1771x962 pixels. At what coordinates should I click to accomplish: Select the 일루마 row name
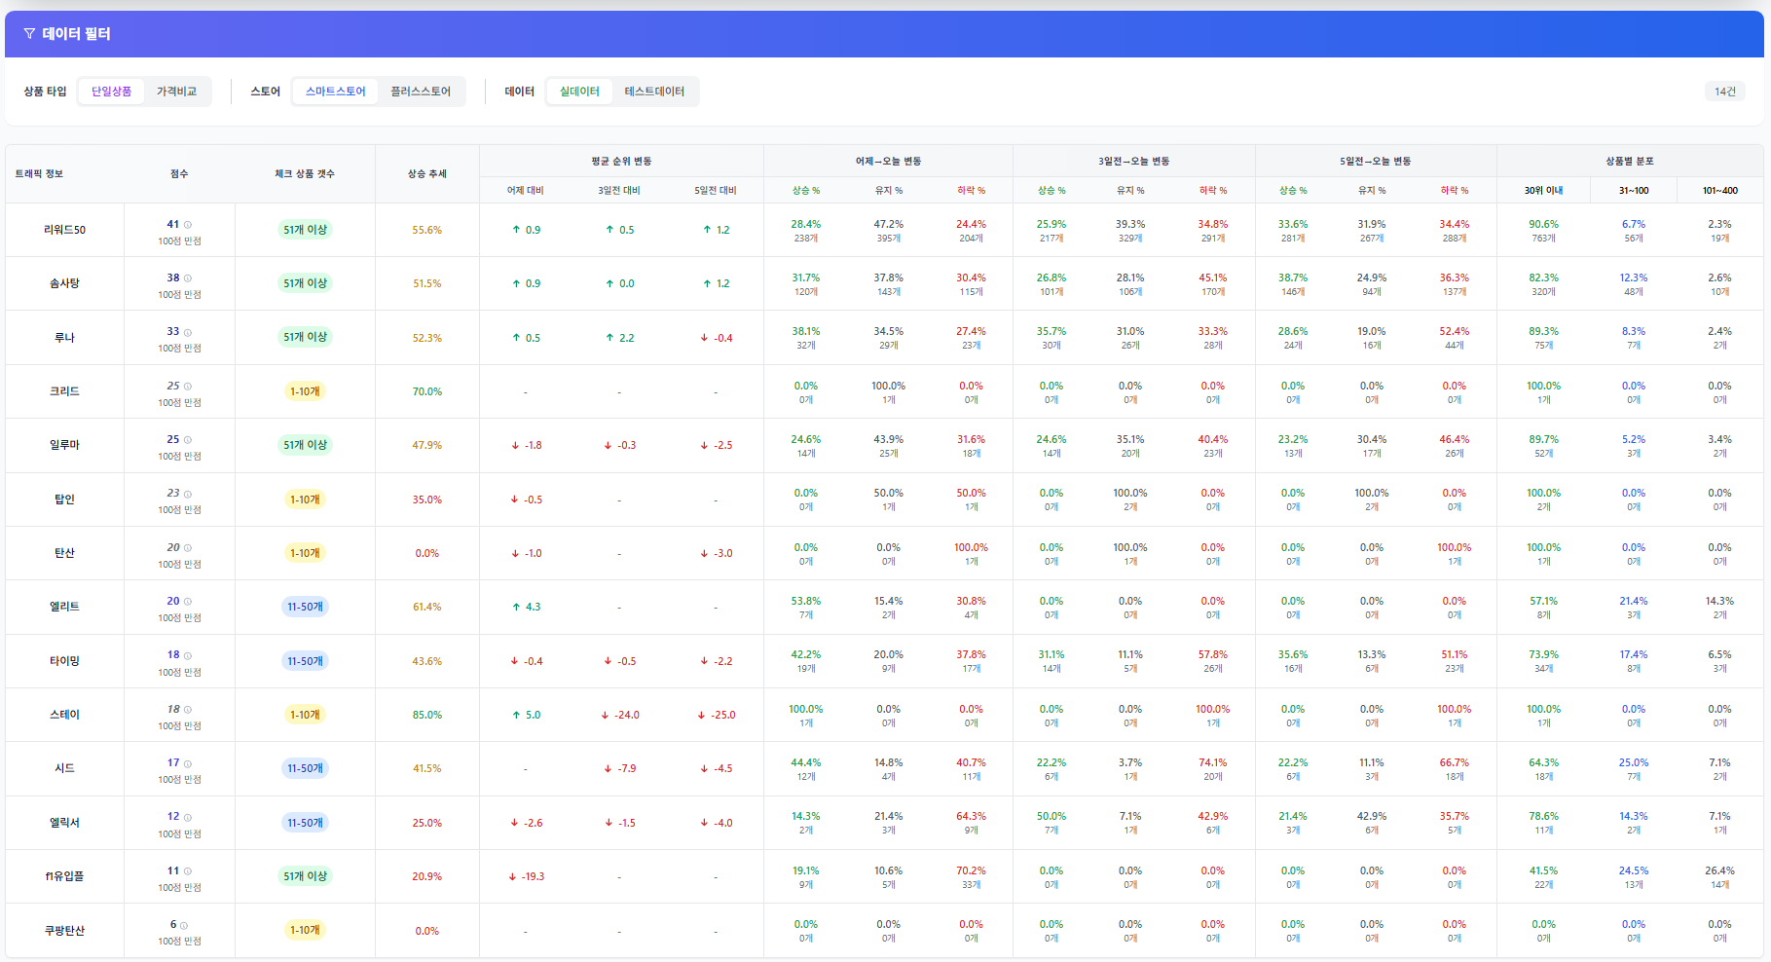point(64,445)
